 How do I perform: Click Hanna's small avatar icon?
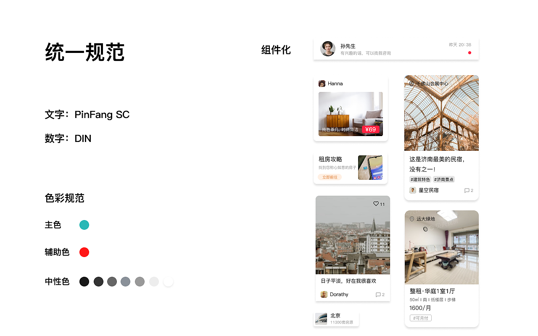[x=322, y=84]
